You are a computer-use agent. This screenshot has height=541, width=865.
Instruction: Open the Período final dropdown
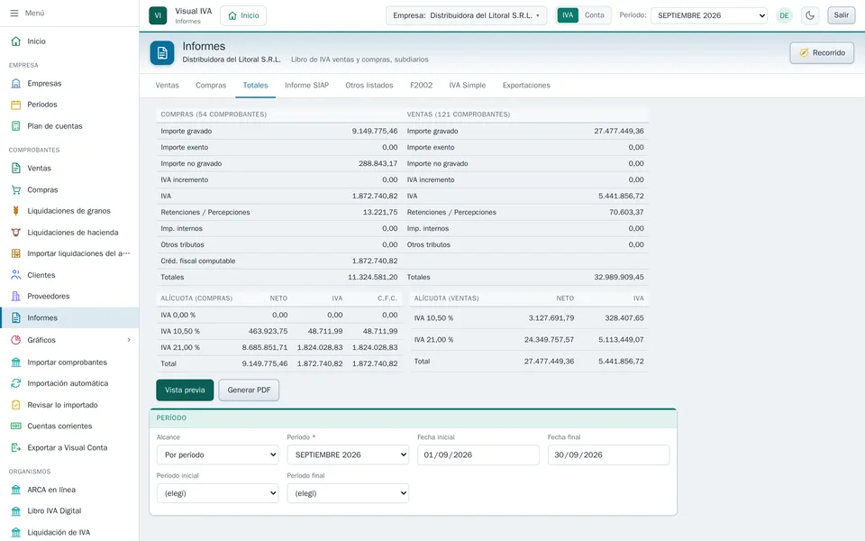pyautogui.click(x=348, y=493)
